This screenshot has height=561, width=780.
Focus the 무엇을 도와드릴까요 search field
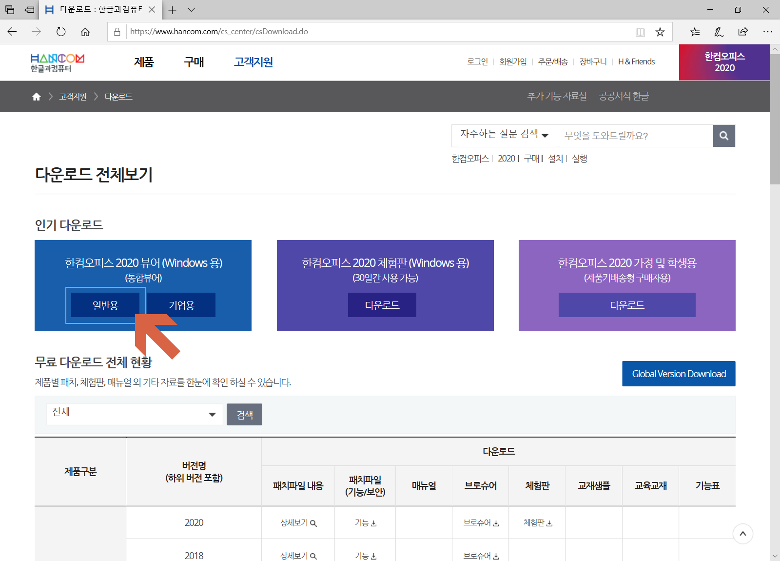(x=634, y=136)
